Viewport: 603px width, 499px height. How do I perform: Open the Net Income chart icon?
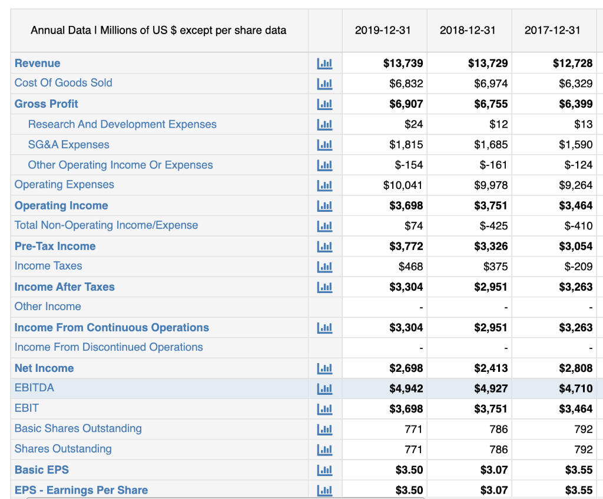point(325,368)
